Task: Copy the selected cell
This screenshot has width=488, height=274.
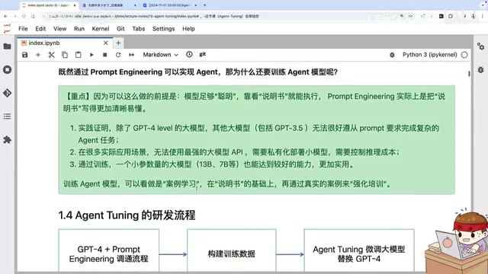Action: (65, 55)
